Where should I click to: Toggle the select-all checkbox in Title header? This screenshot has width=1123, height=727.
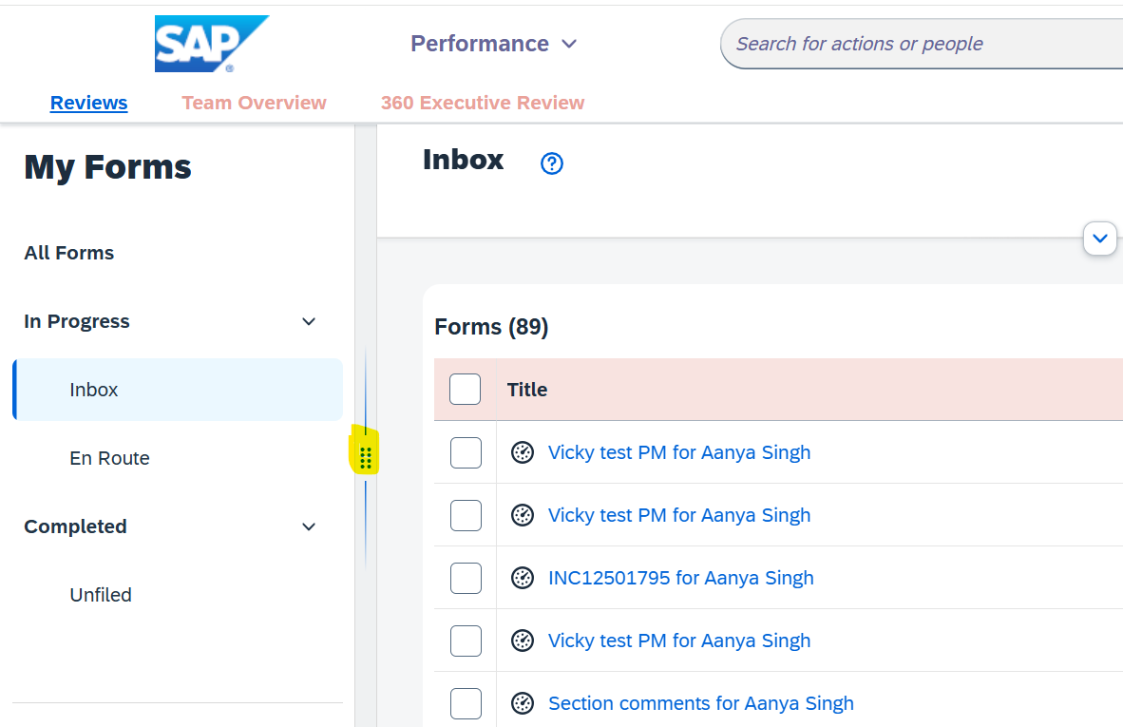pos(465,389)
